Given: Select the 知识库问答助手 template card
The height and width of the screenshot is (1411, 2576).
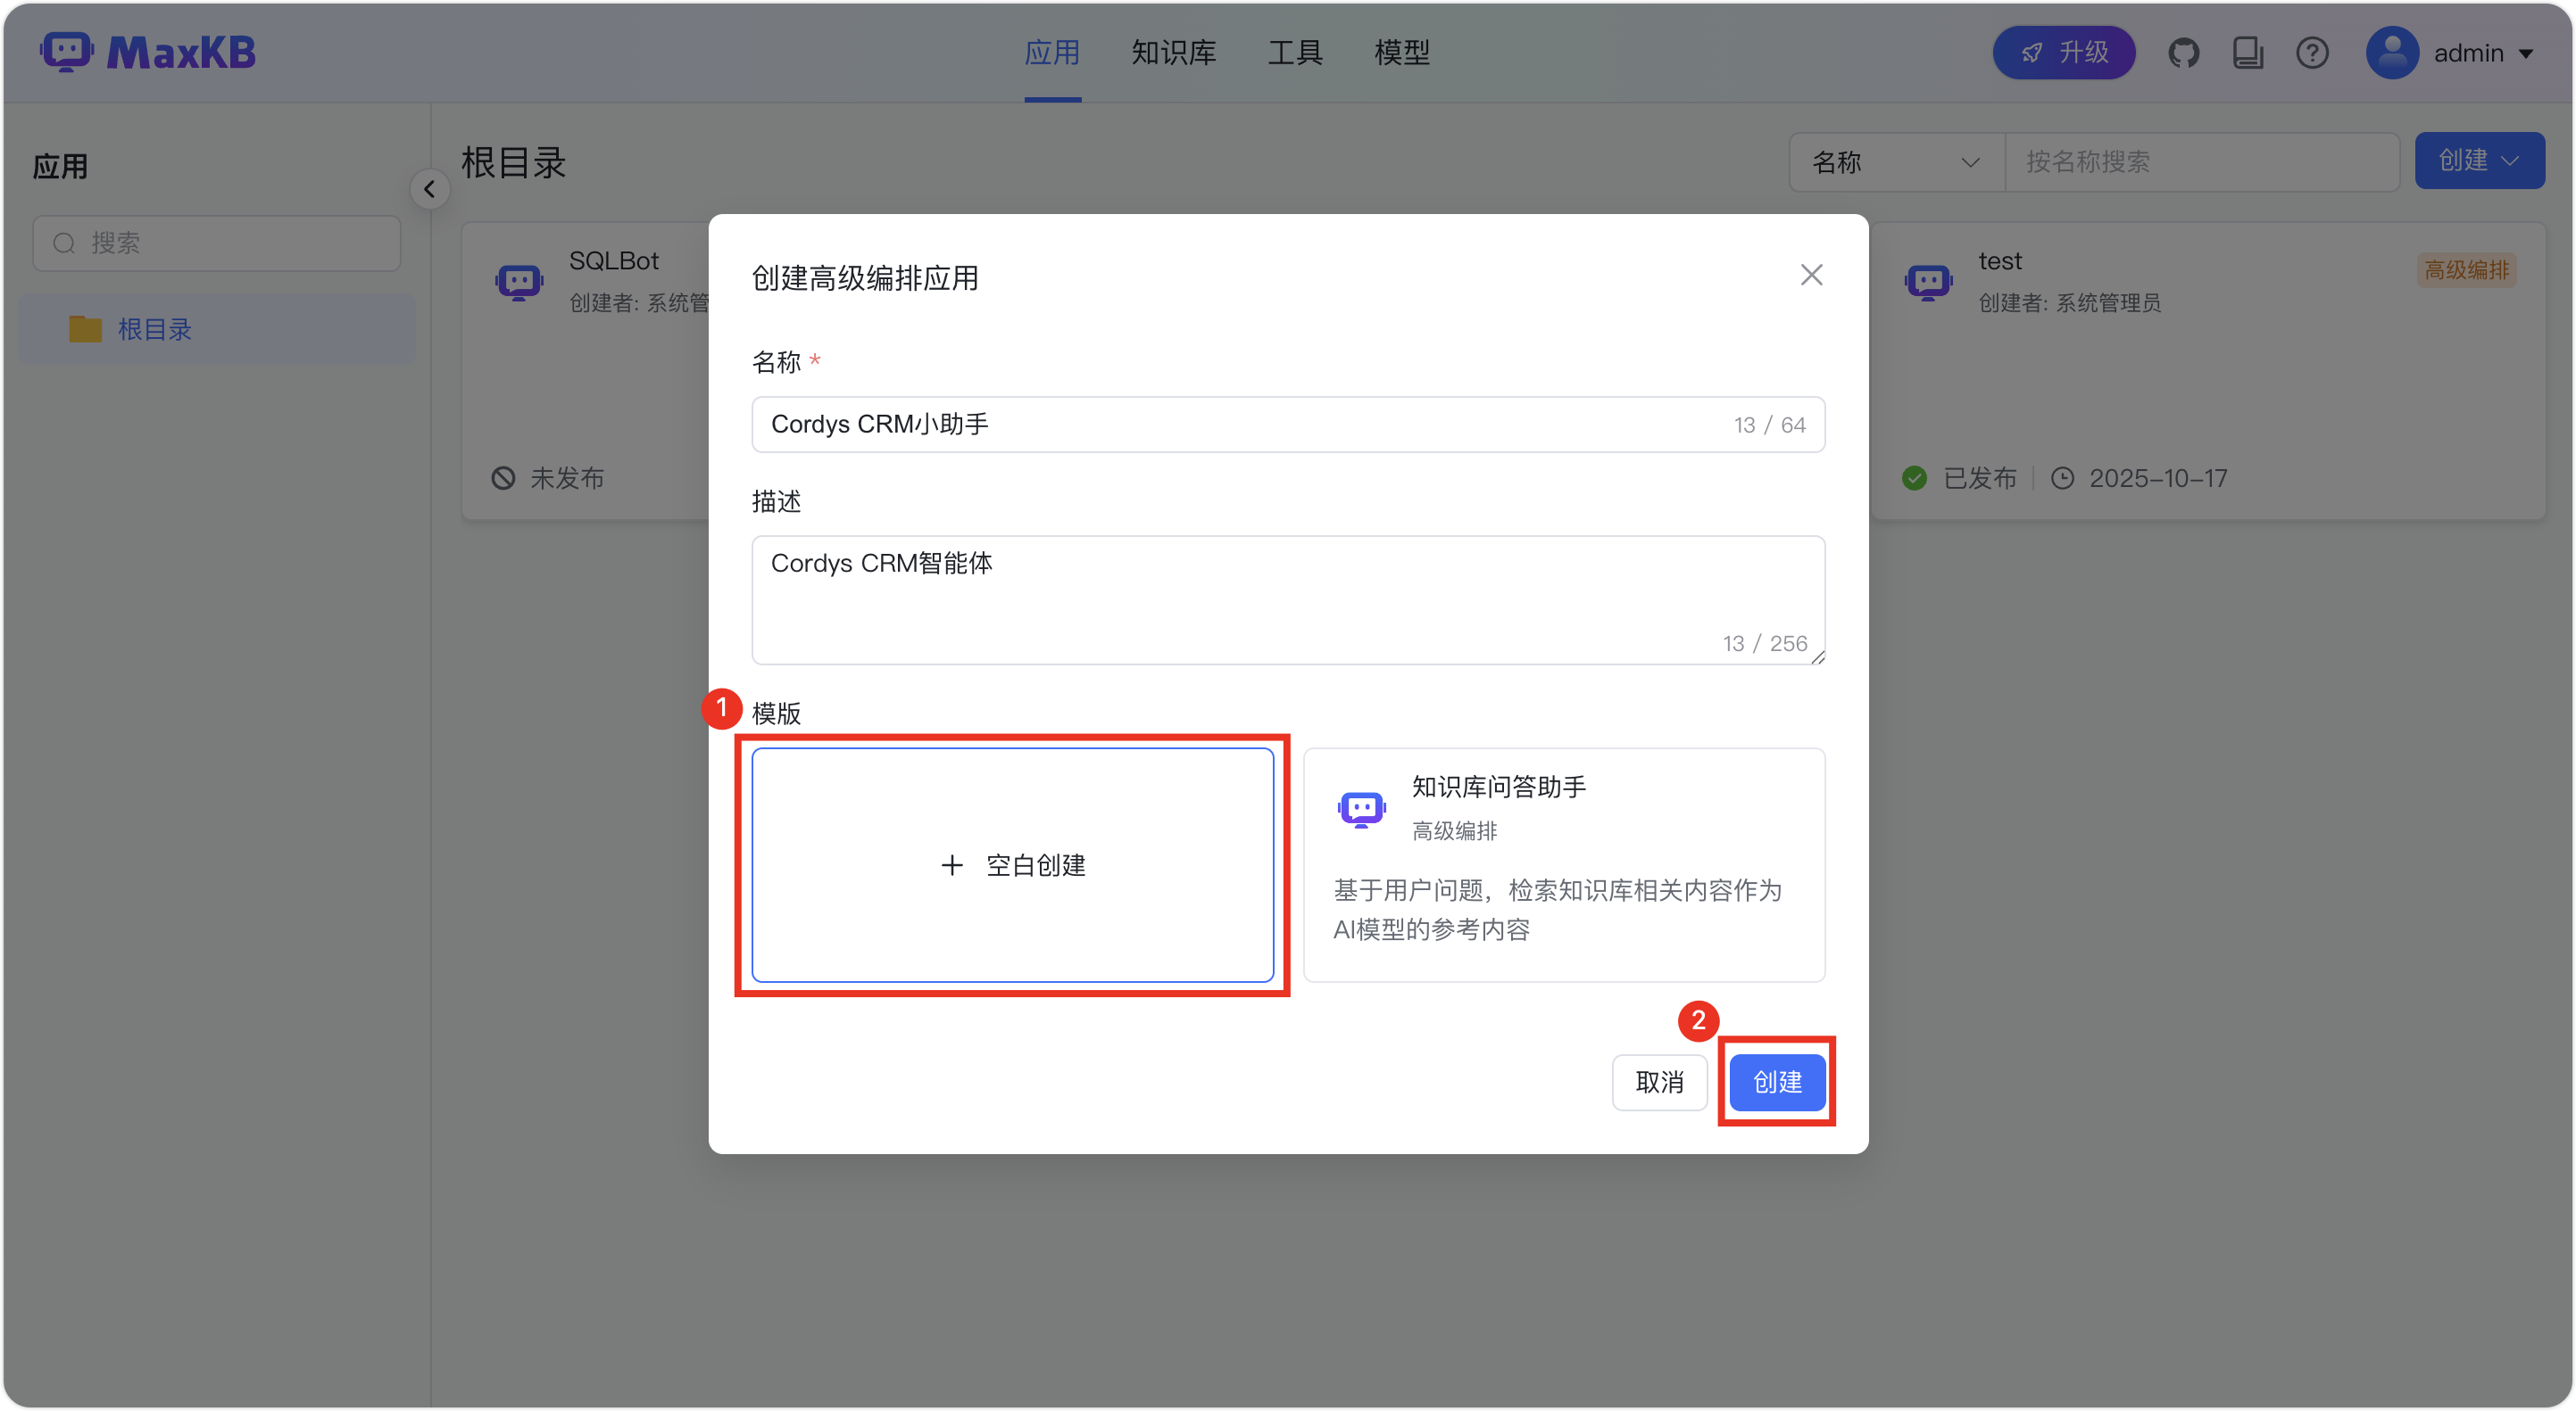Looking at the screenshot, I should [x=1563, y=865].
